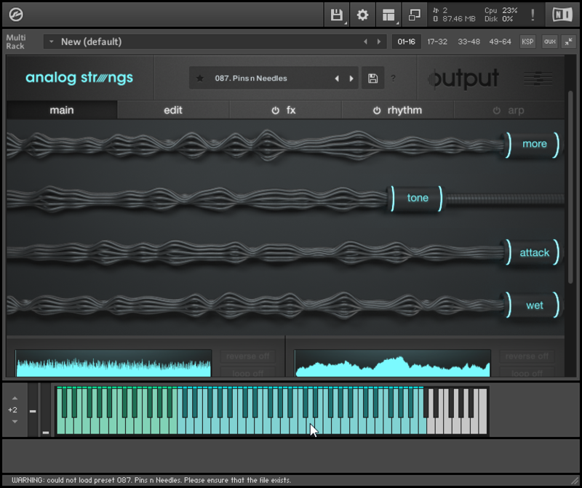The height and width of the screenshot is (488, 582).
Task: Click the Kontakt logo icon
Action: 16,15
